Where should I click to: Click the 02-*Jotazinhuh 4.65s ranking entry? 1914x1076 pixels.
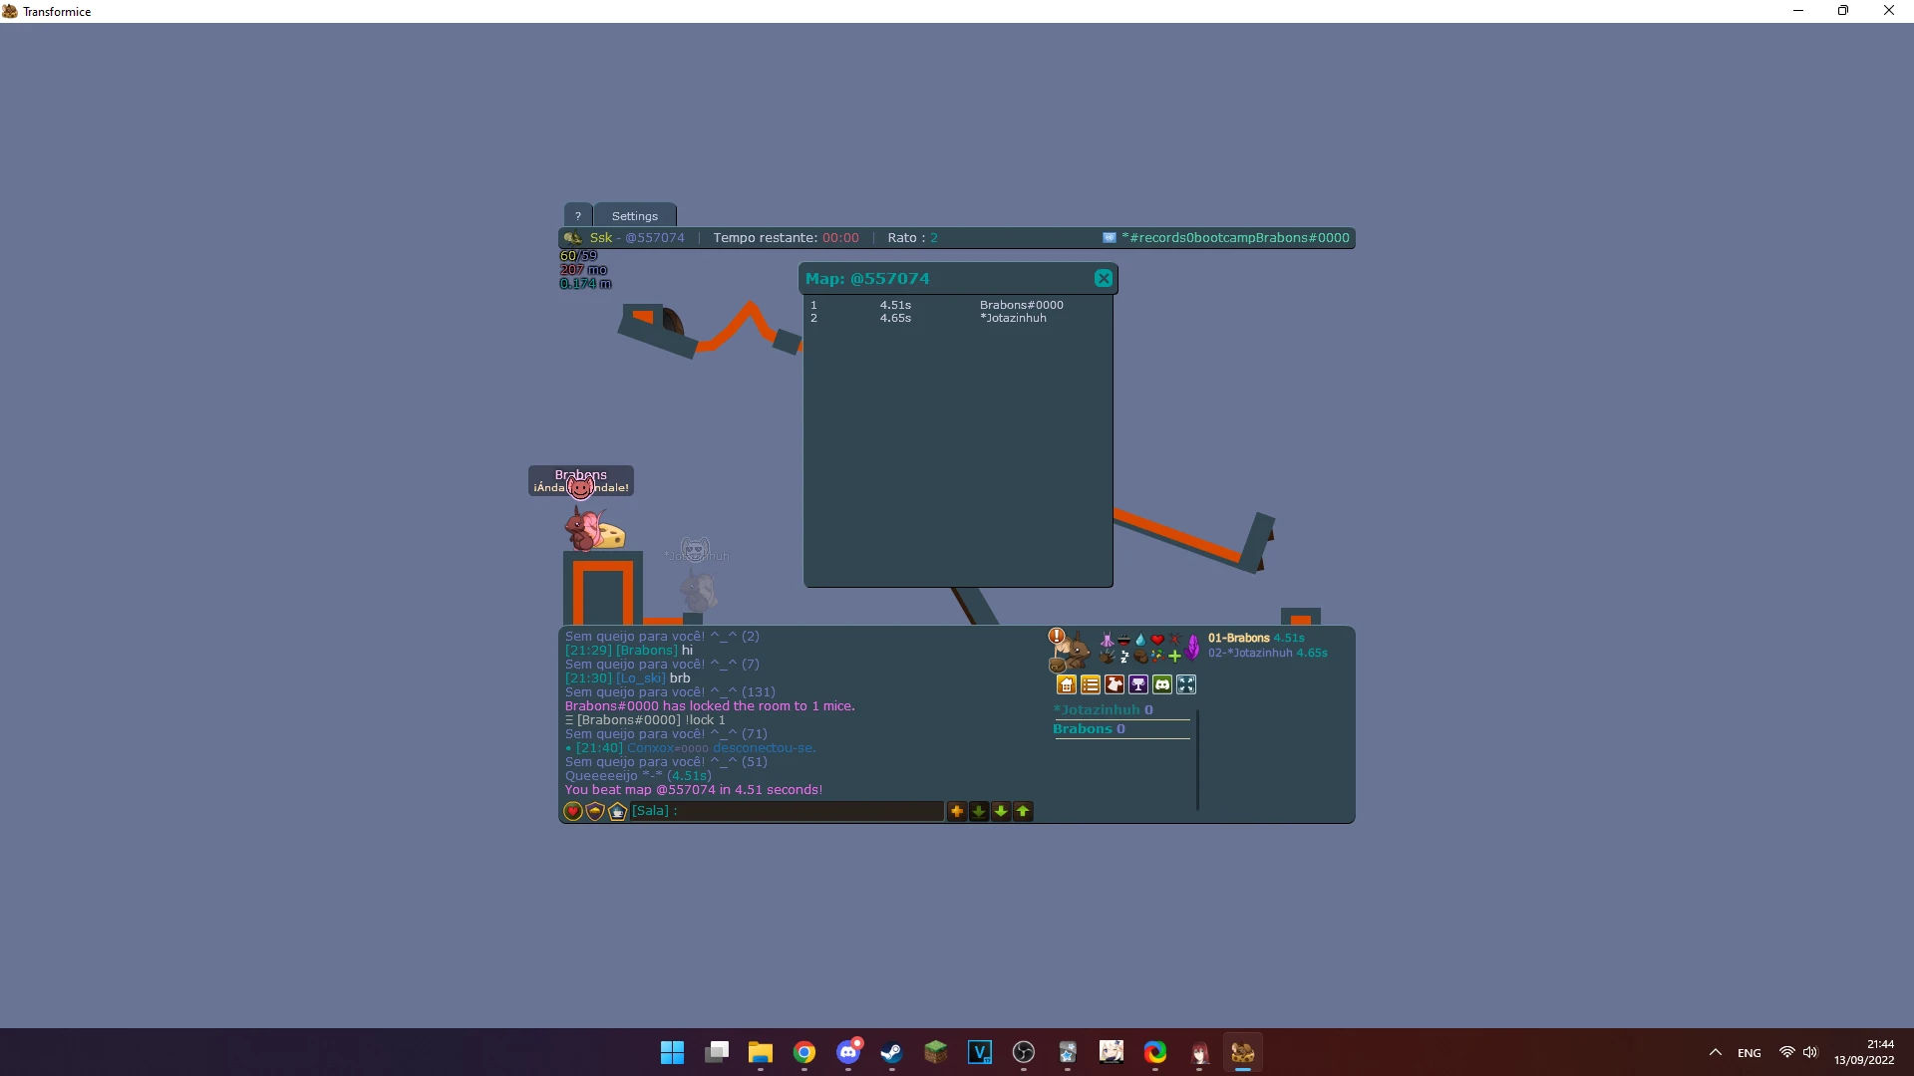[1268, 654]
